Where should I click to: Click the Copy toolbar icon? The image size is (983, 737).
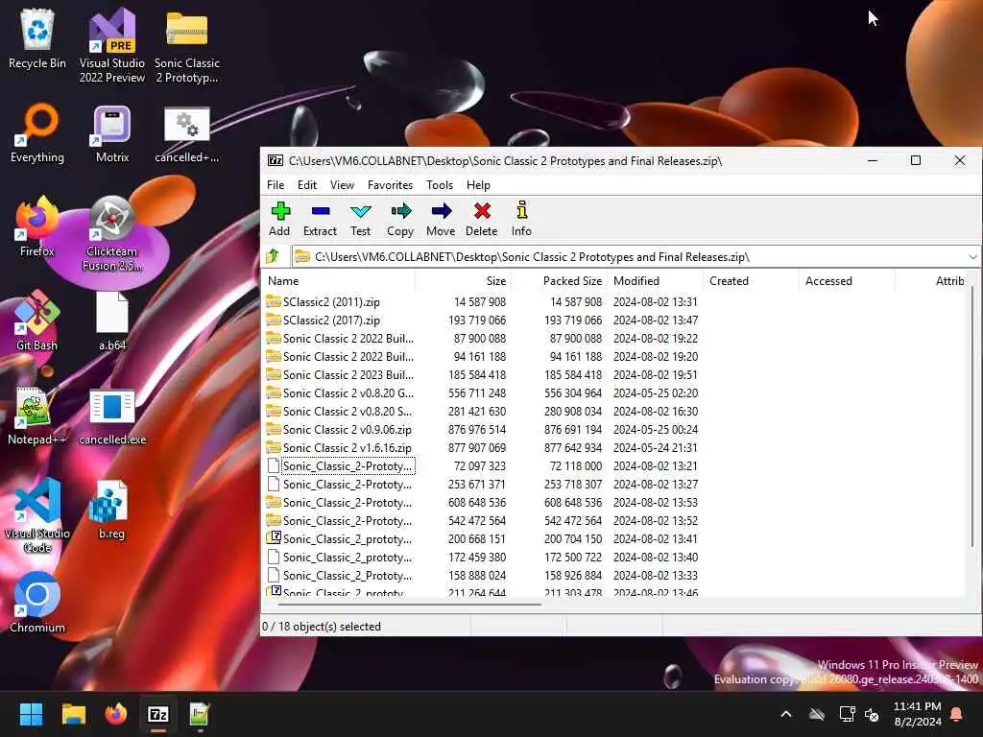pos(400,219)
